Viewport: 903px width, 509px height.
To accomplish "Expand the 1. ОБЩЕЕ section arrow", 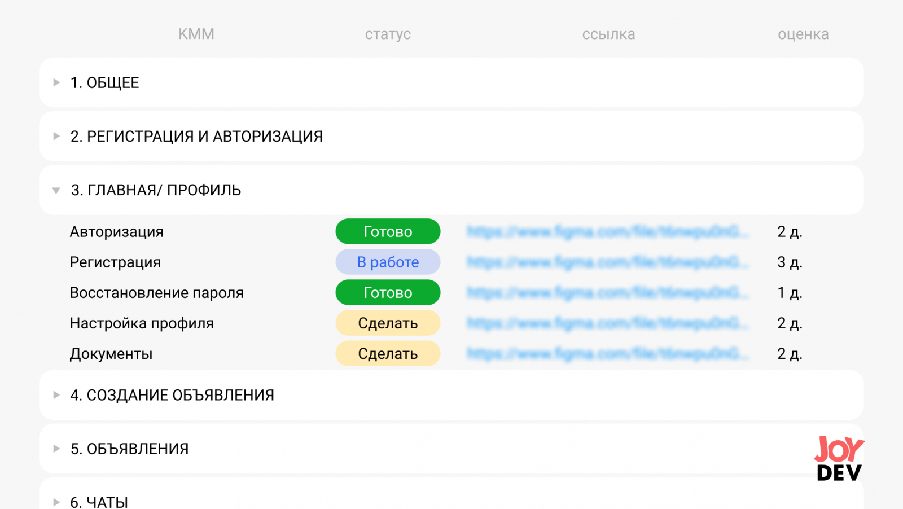I will [56, 82].
